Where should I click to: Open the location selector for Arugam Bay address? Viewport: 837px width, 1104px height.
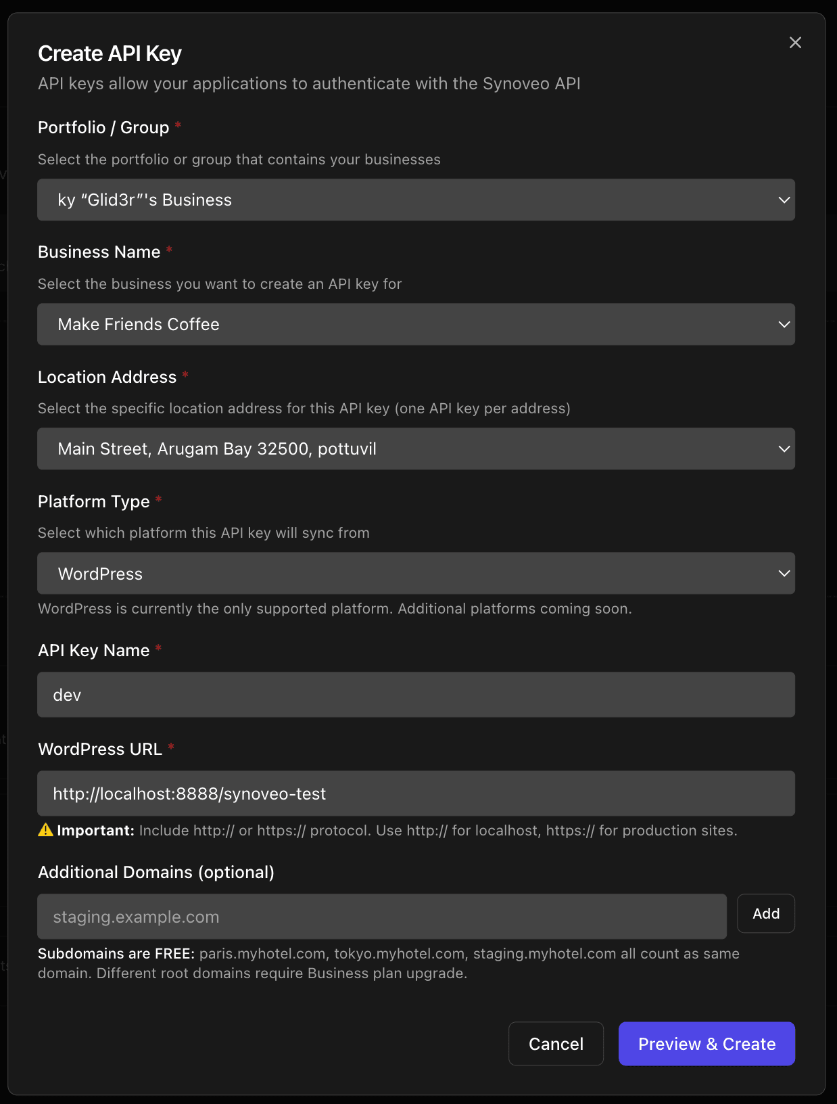tap(416, 448)
